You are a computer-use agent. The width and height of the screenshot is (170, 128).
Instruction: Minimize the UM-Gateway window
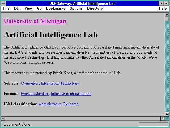pos(161,3)
